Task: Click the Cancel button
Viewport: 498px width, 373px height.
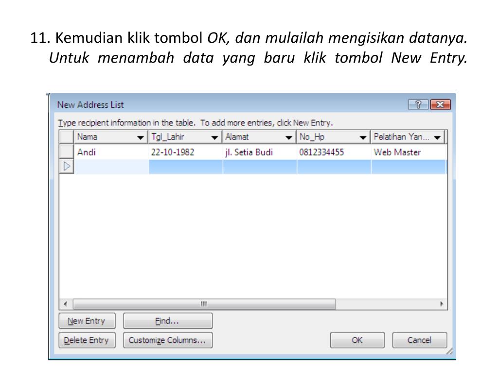Action: pos(420,340)
